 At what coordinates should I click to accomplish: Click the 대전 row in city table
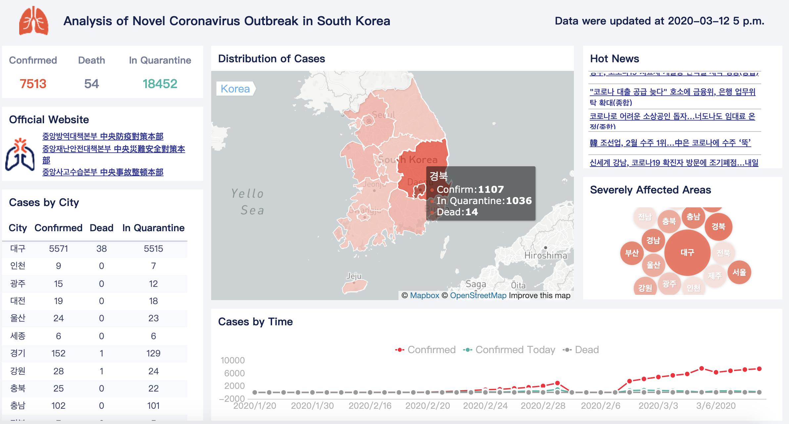[95, 301]
